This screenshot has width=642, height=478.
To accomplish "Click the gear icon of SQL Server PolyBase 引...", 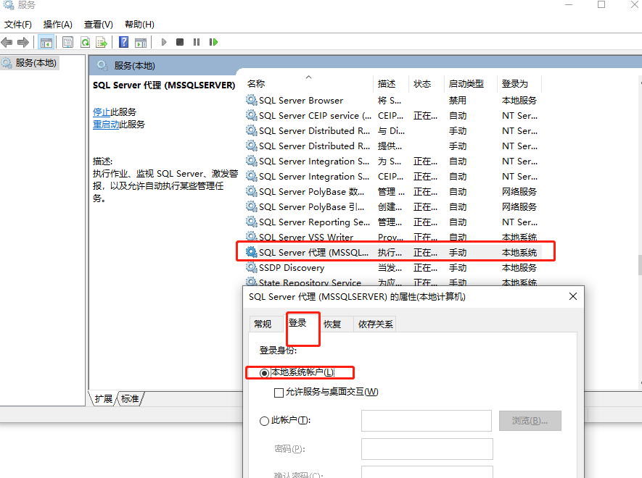I will pyautogui.click(x=251, y=206).
